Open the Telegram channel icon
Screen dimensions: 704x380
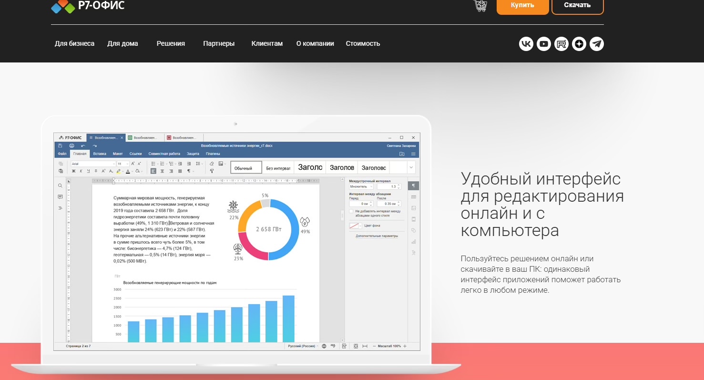point(597,44)
